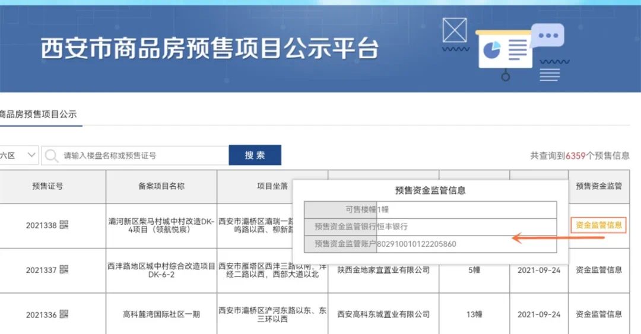Click permit number 2021336
This screenshot has width=641, height=334.
coord(42,315)
